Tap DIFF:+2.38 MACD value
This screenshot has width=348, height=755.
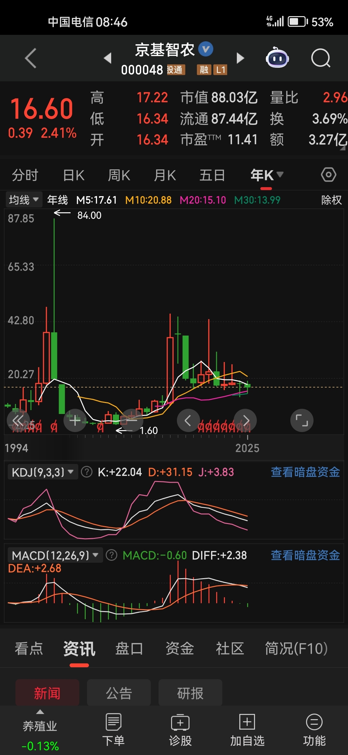point(219,555)
